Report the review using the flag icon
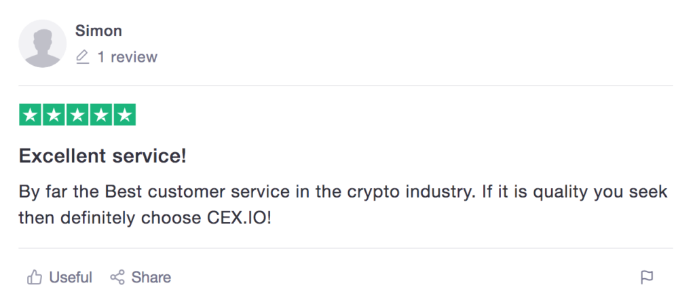695x300 pixels. tap(647, 278)
